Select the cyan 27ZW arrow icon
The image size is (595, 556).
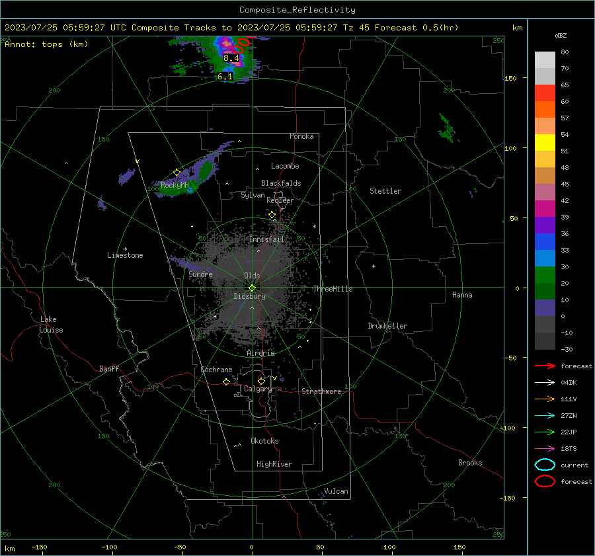[545, 416]
